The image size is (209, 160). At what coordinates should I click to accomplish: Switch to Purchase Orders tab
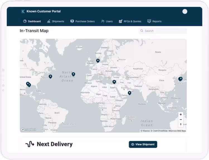point(82,21)
